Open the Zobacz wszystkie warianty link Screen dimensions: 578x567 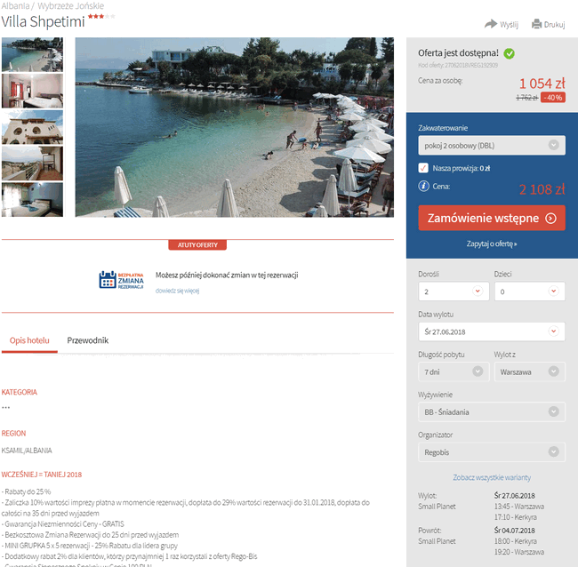[x=492, y=477]
